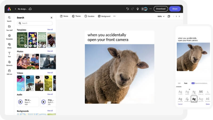This screenshot has width=213, height=120.
Task: Click the Resize tool in toolbar
Action: (64, 16)
